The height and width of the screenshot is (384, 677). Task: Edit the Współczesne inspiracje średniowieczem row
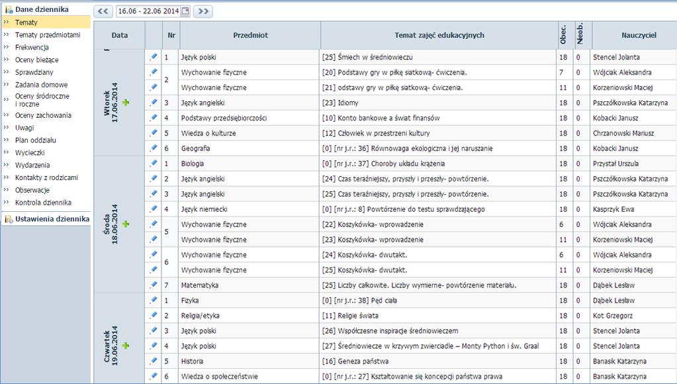(x=154, y=330)
